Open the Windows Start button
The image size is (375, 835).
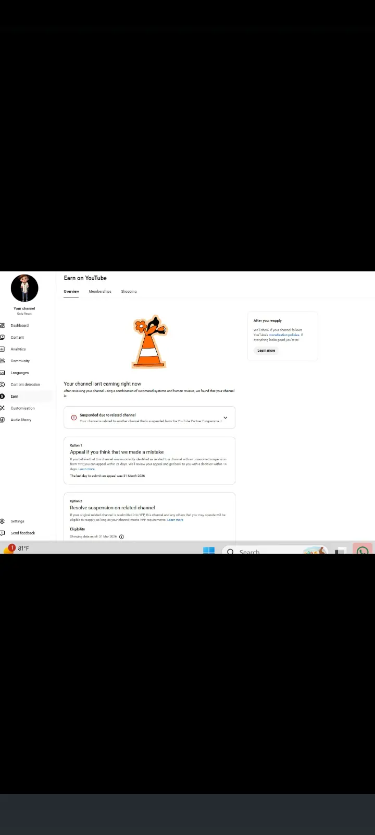tap(209, 551)
